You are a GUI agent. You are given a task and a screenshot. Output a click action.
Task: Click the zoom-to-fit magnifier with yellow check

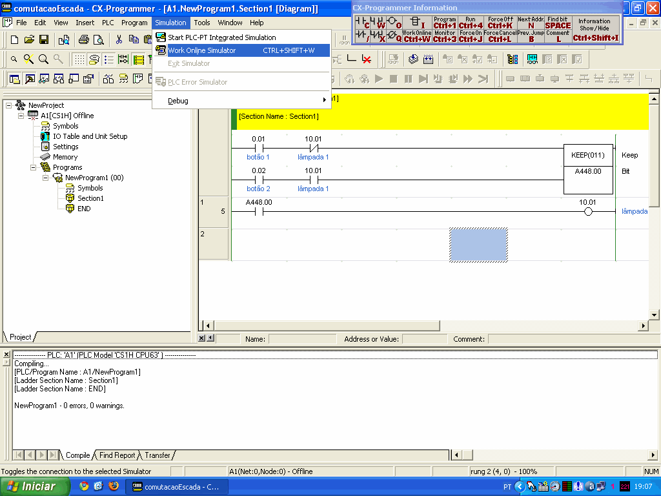point(28,59)
